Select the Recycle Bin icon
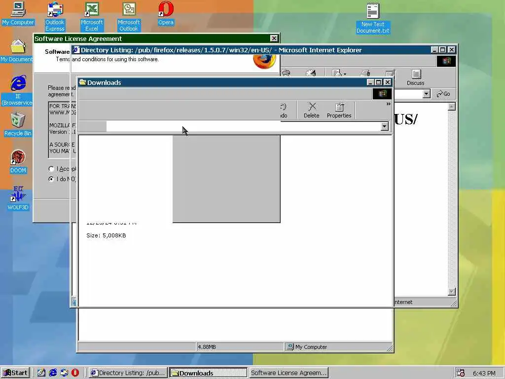Screen dimensions: 505x379 point(18,124)
